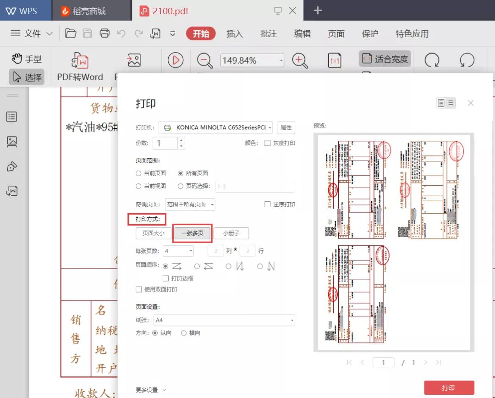
Task: Select the 小册子 booklet print mode
Action: pyautogui.click(x=231, y=233)
